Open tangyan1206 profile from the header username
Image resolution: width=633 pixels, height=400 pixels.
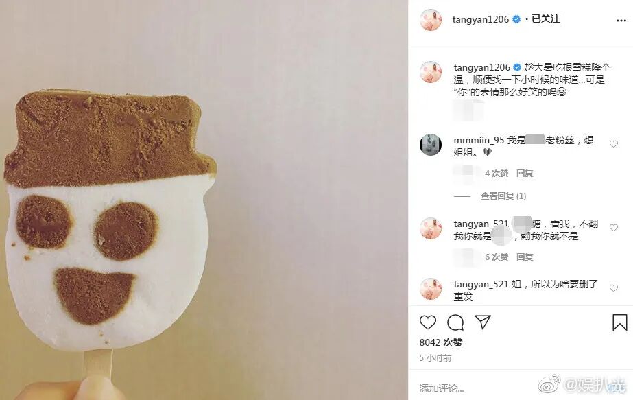(480, 19)
